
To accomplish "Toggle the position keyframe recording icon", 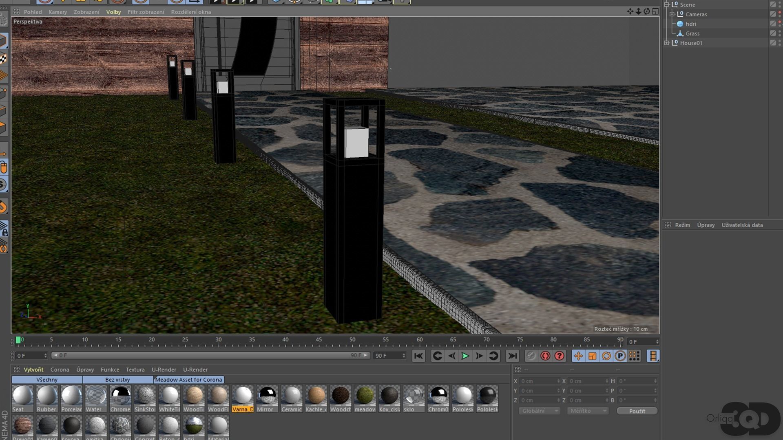I will tap(578, 356).
